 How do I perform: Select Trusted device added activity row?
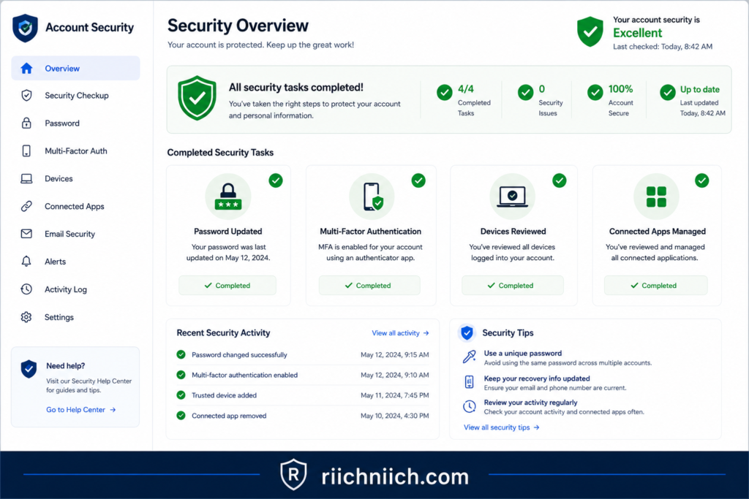pyautogui.click(x=302, y=395)
